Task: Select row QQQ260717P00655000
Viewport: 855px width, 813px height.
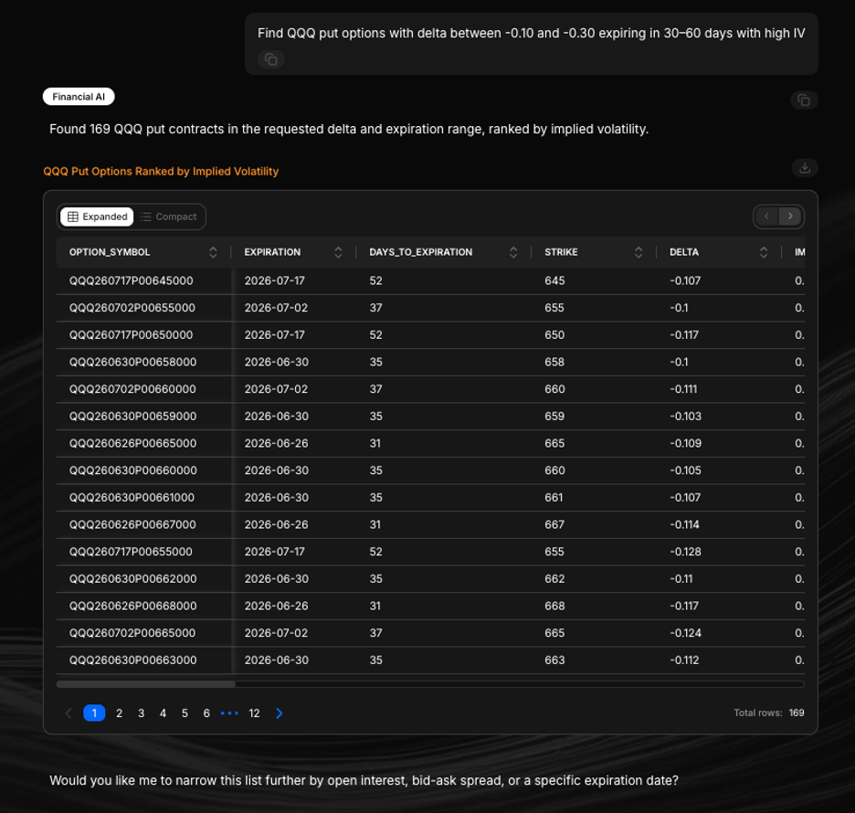Action: [x=430, y=552]
